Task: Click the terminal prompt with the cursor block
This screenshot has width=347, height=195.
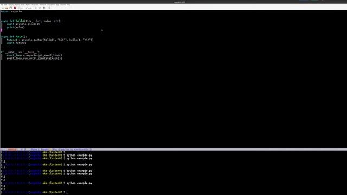Action: pyautogui.click(x=35, y=192)
